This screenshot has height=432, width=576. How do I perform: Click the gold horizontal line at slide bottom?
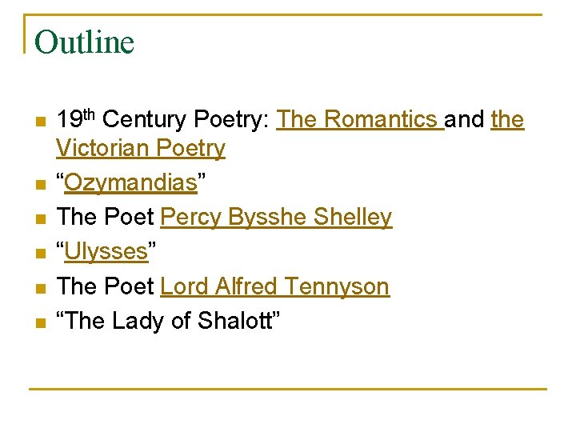click(288, 389)
